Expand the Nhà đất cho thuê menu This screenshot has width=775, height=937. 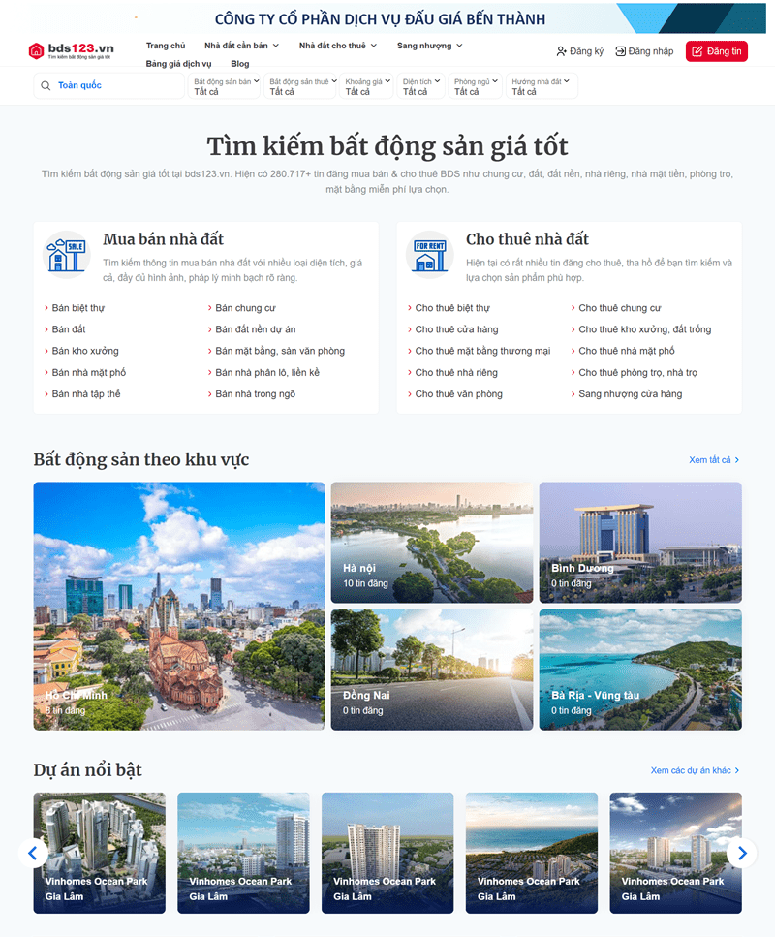tap(337, 46)
